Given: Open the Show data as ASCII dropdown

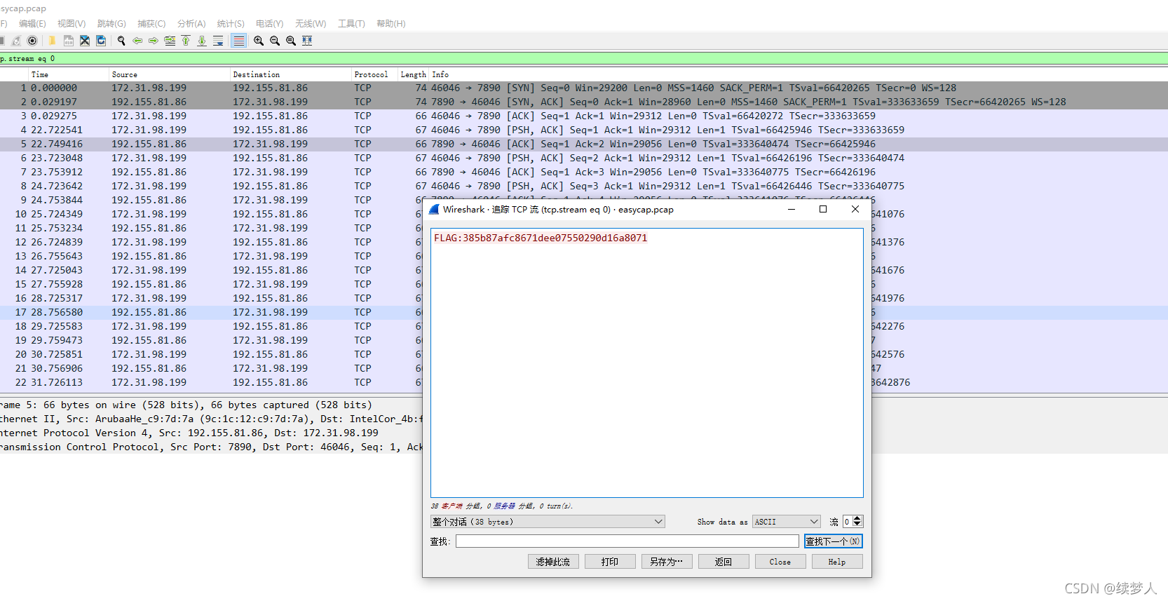Looking at the screenshot, I should [786, 522].
